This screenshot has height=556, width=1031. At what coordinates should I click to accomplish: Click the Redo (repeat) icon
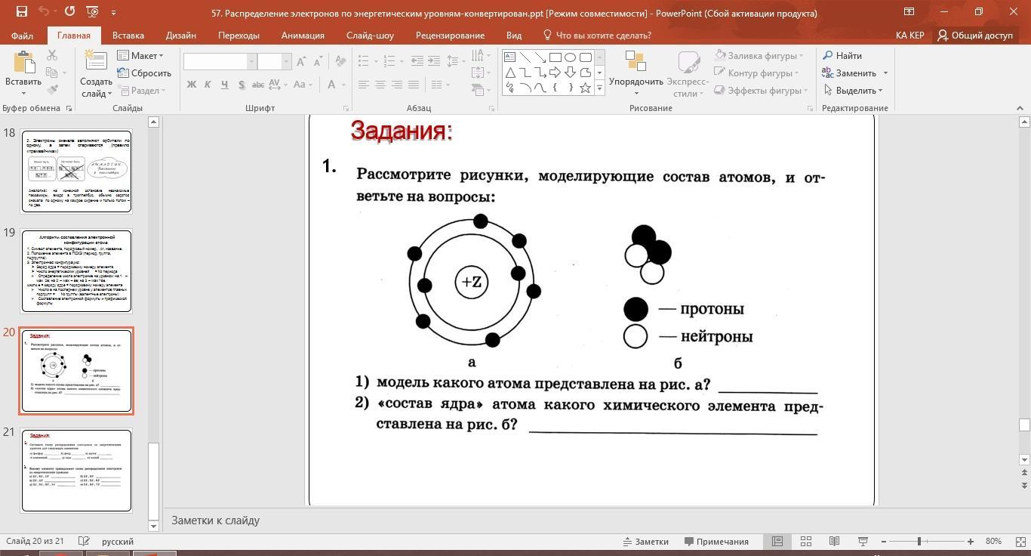[x=70, y=11]
